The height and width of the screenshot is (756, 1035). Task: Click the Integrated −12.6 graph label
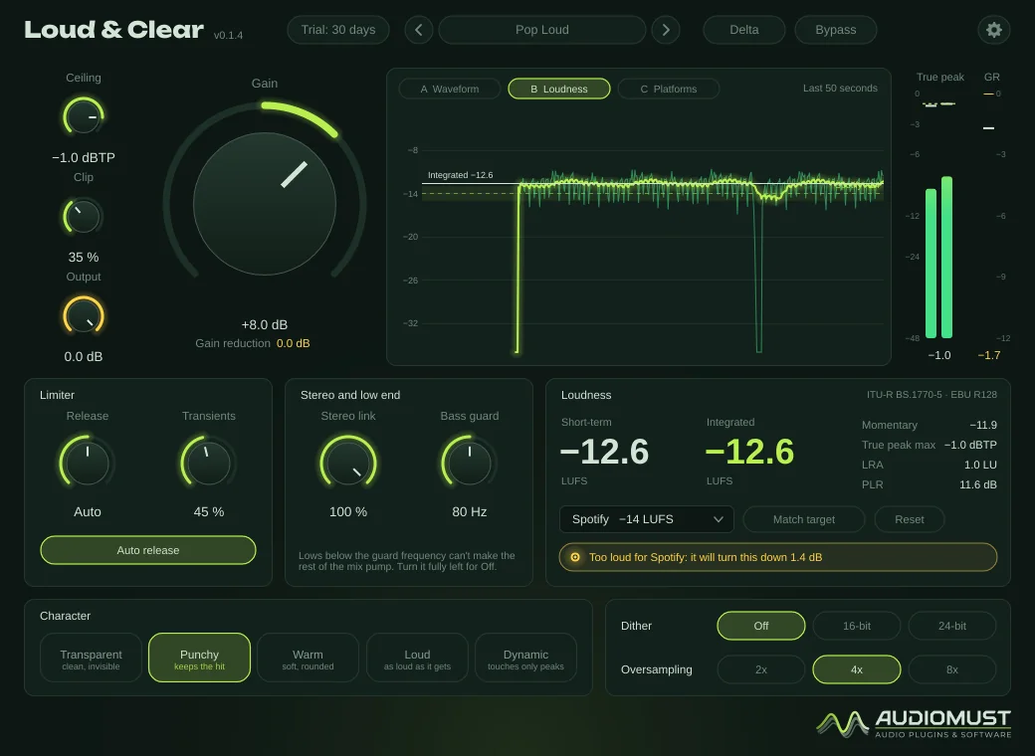460,175
